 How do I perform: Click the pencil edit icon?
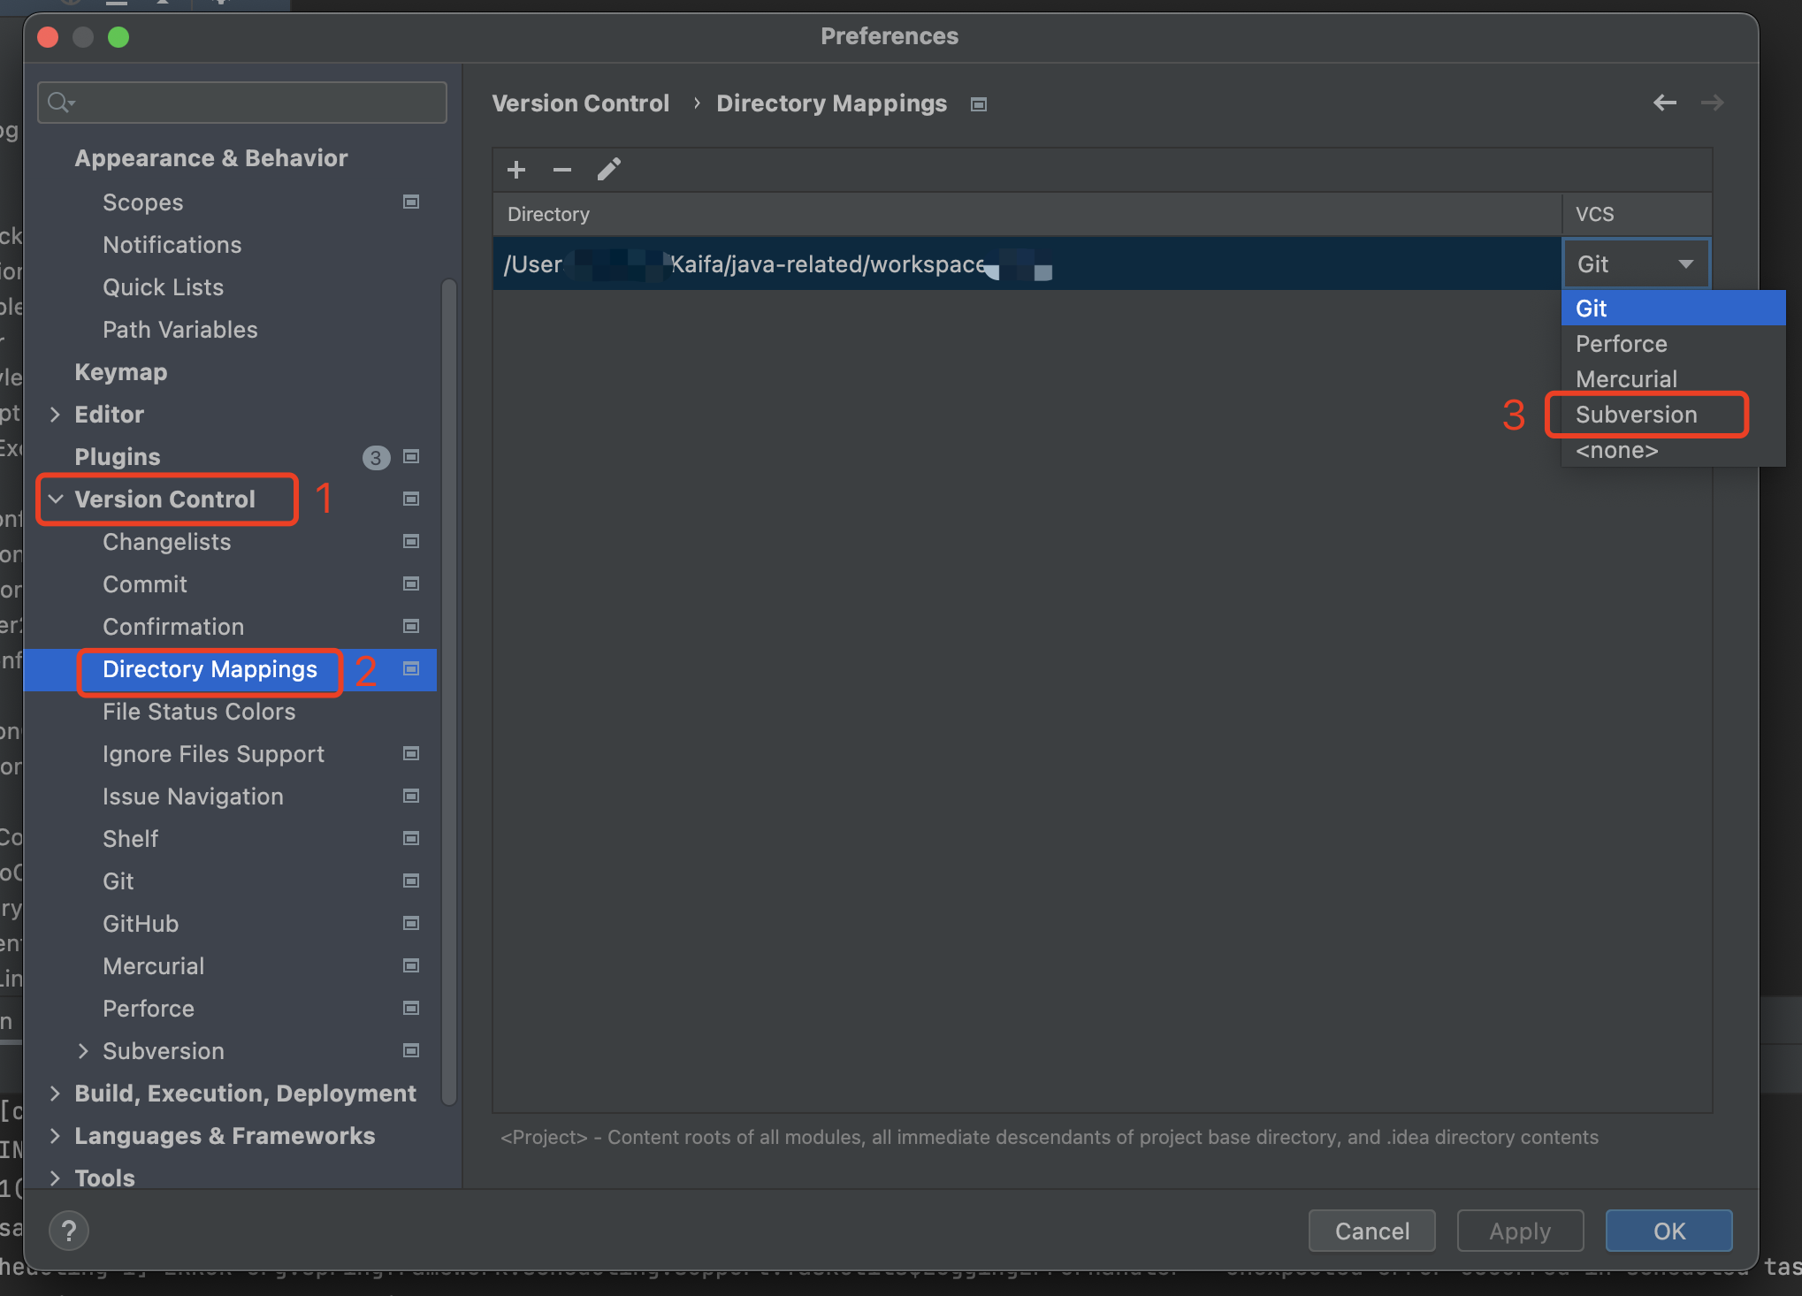[x=609, y=169]
